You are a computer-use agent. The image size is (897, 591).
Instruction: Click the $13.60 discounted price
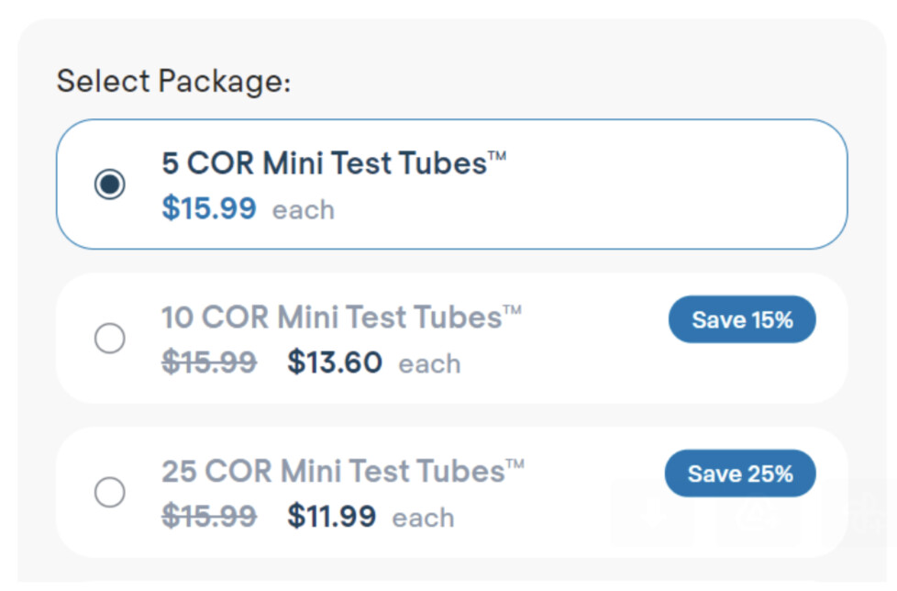point(335,362)
